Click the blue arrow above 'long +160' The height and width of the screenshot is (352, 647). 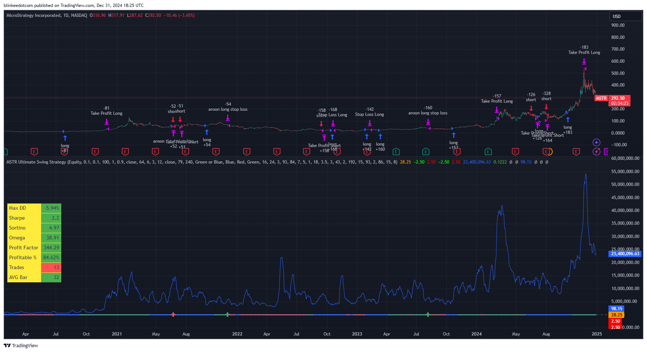380,136
